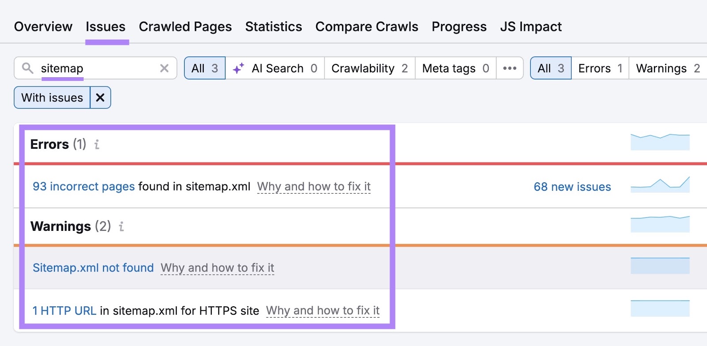Expand fix info for HTTP URL warning
Viewport: 707px width, 346px height.
(323, 311)
